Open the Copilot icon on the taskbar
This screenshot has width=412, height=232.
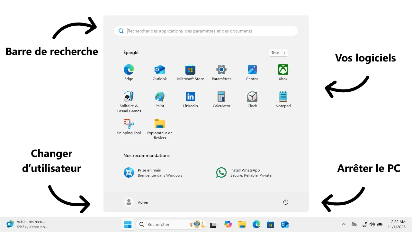(x=228, y=224)
